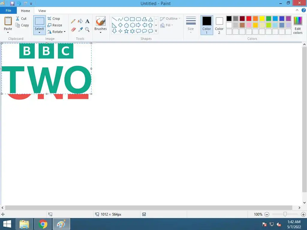Choose the Diamond shape

[x=121, y=25]
